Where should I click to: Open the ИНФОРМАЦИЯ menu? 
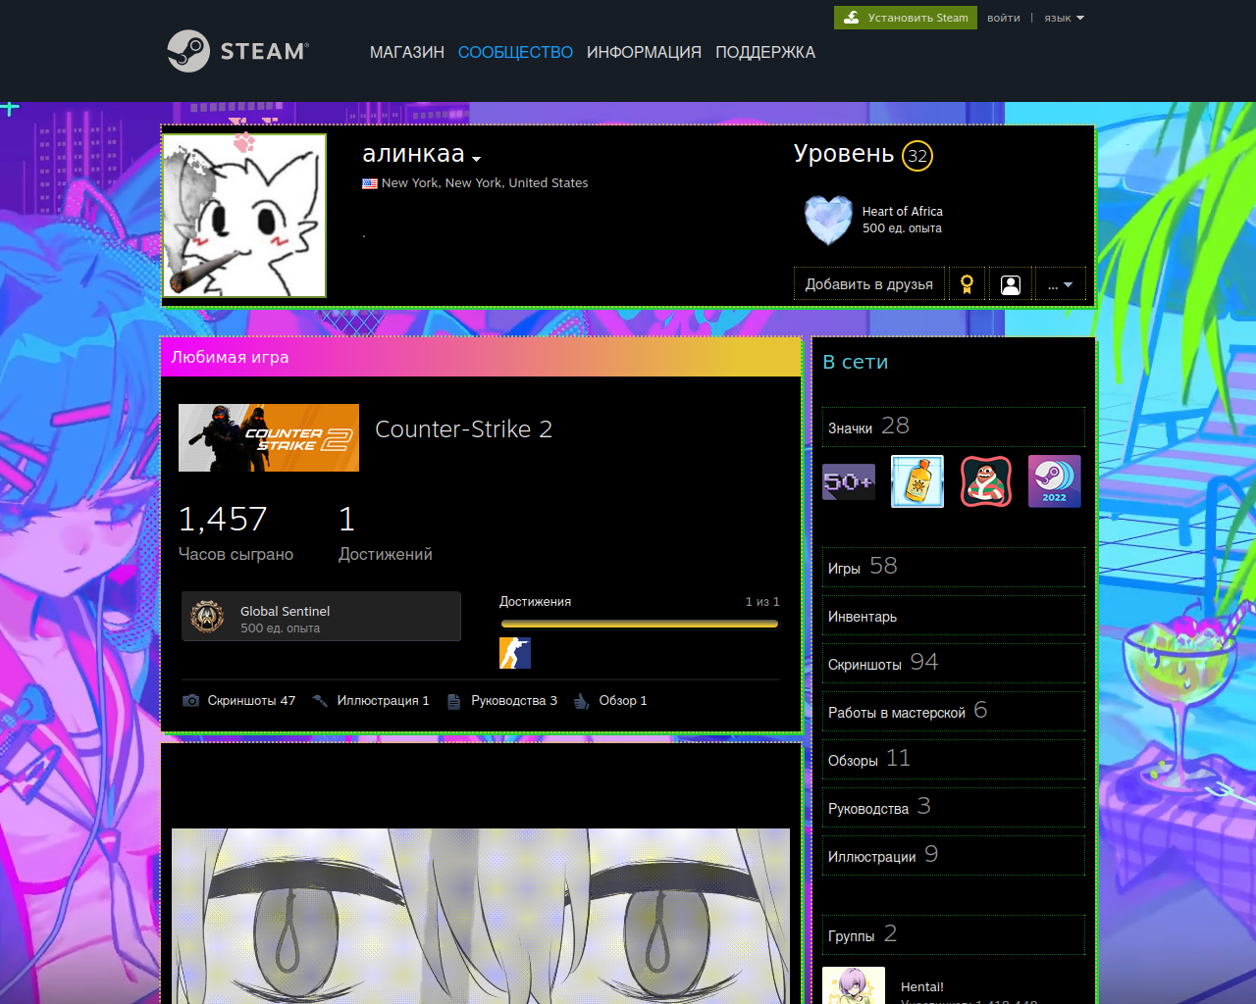(x=644, y=52)
